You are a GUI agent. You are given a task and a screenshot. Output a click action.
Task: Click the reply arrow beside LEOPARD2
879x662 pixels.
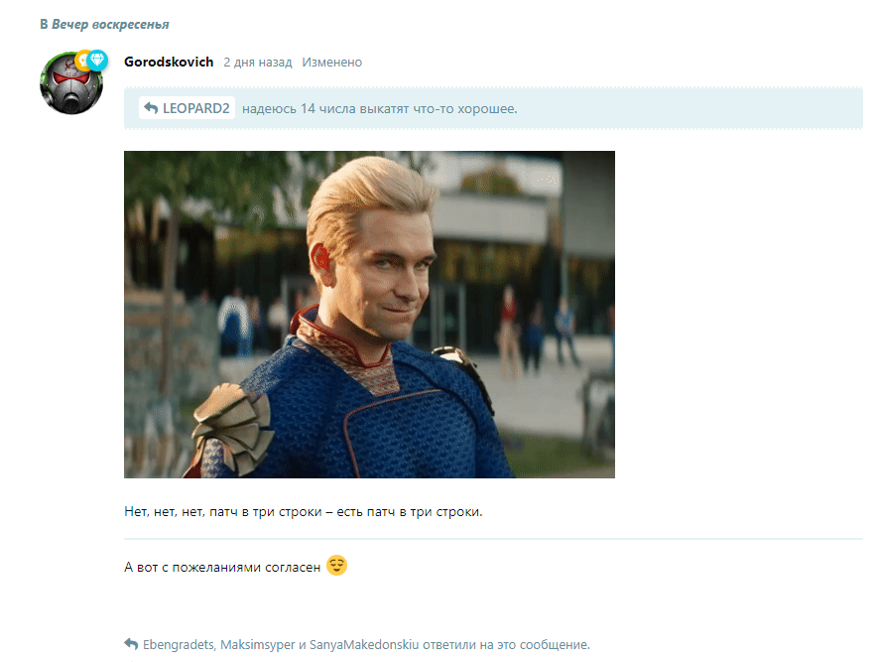point(151,108)
